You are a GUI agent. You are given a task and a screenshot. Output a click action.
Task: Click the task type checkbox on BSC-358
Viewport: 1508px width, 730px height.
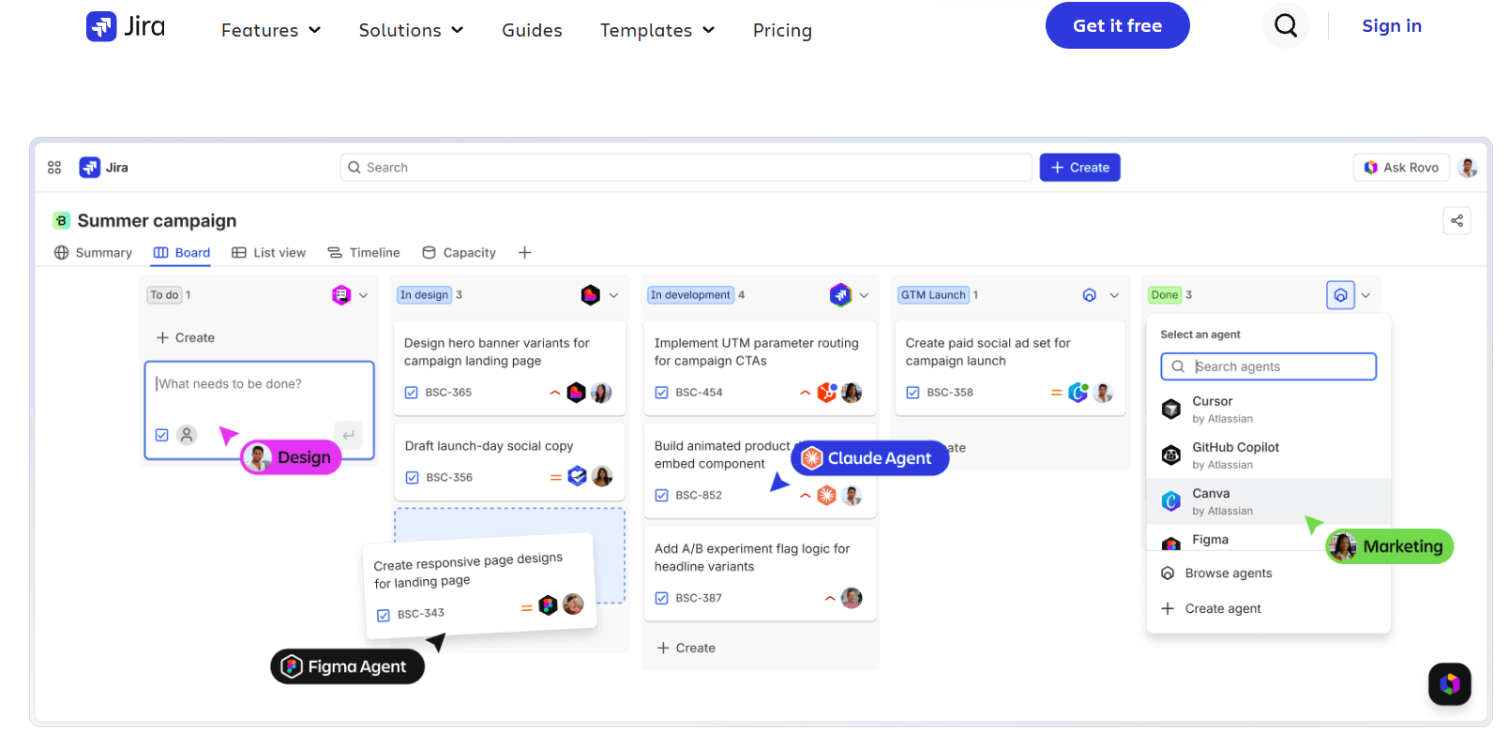pyautogui.click(x=913, y=393)
